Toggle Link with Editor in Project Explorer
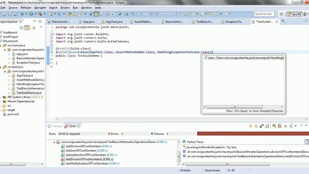This screenshot has height=174, width=309. (27, 28)
